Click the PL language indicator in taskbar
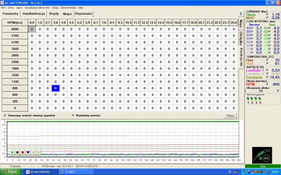281x175 pixels. point(230,172)
